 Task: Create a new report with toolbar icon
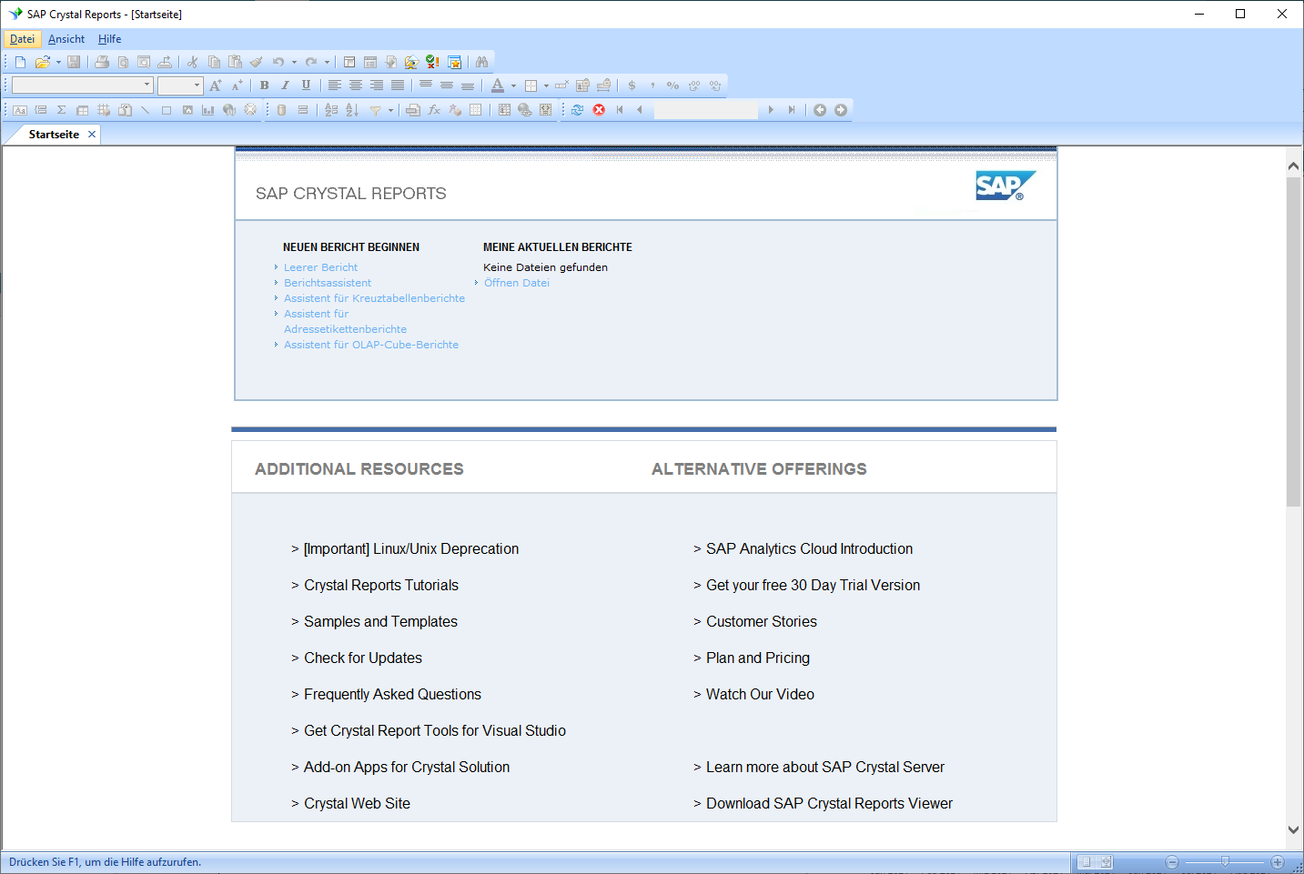click(20, 62)
